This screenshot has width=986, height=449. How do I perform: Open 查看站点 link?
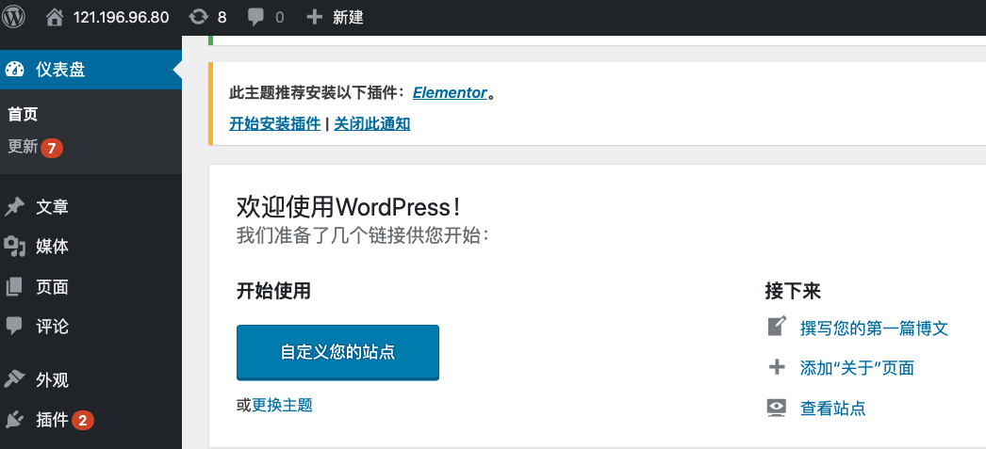click(832, 409)
